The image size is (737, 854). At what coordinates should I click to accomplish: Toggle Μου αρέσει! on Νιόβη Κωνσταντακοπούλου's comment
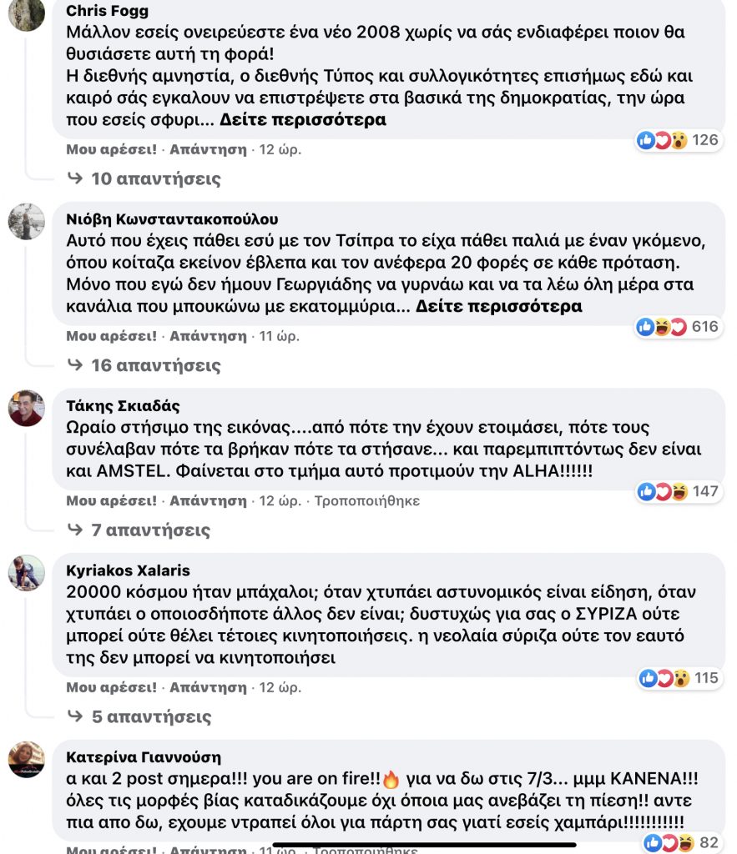tap(112, 337)
